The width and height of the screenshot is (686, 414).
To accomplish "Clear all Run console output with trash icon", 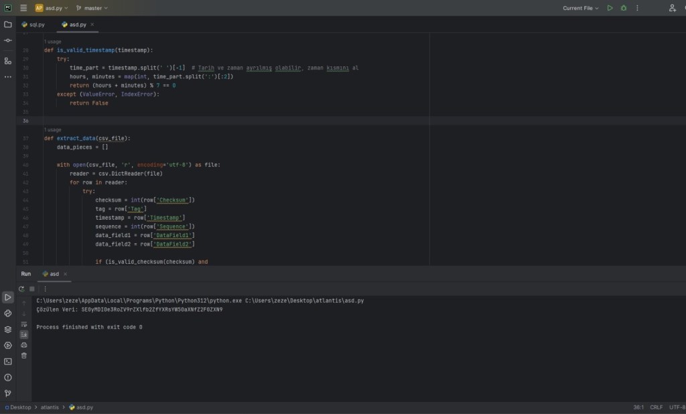I will click(x=24, y=356).
